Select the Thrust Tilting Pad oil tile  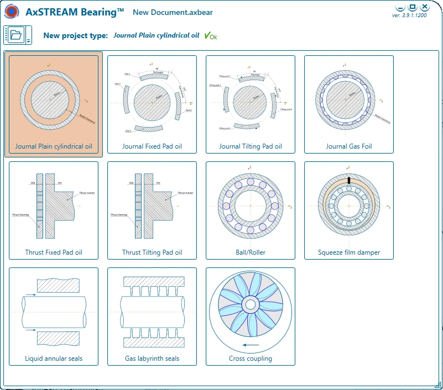pos(152,210)
